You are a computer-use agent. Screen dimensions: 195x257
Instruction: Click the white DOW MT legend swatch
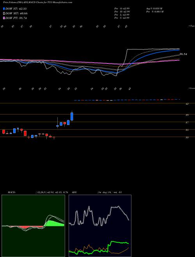coord(4,14)
